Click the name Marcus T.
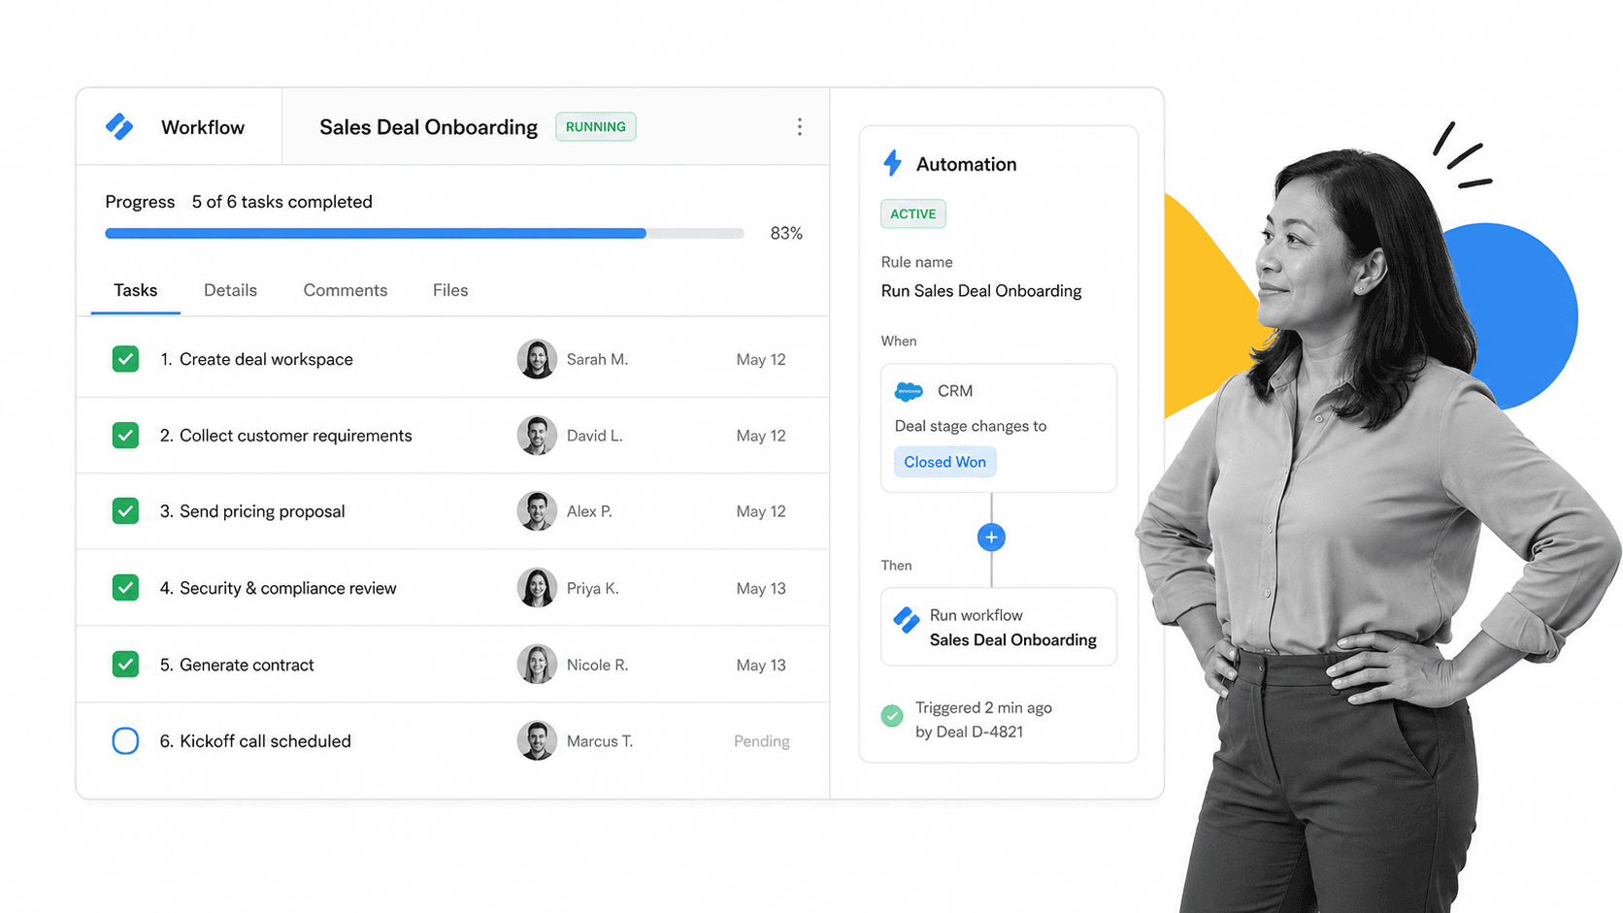1623x913 pixels. [599, 741]
